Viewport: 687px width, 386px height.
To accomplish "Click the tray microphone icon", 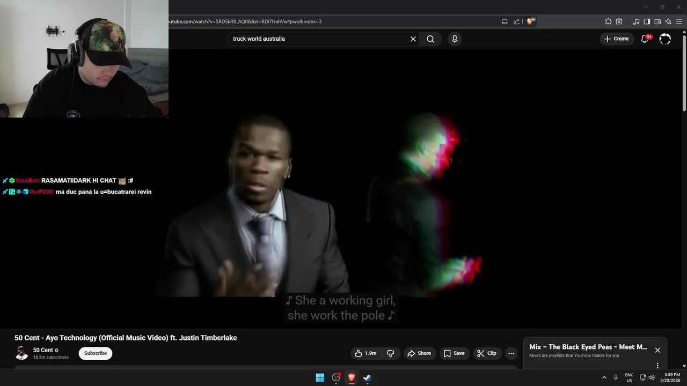I will [x=616, y=377].
